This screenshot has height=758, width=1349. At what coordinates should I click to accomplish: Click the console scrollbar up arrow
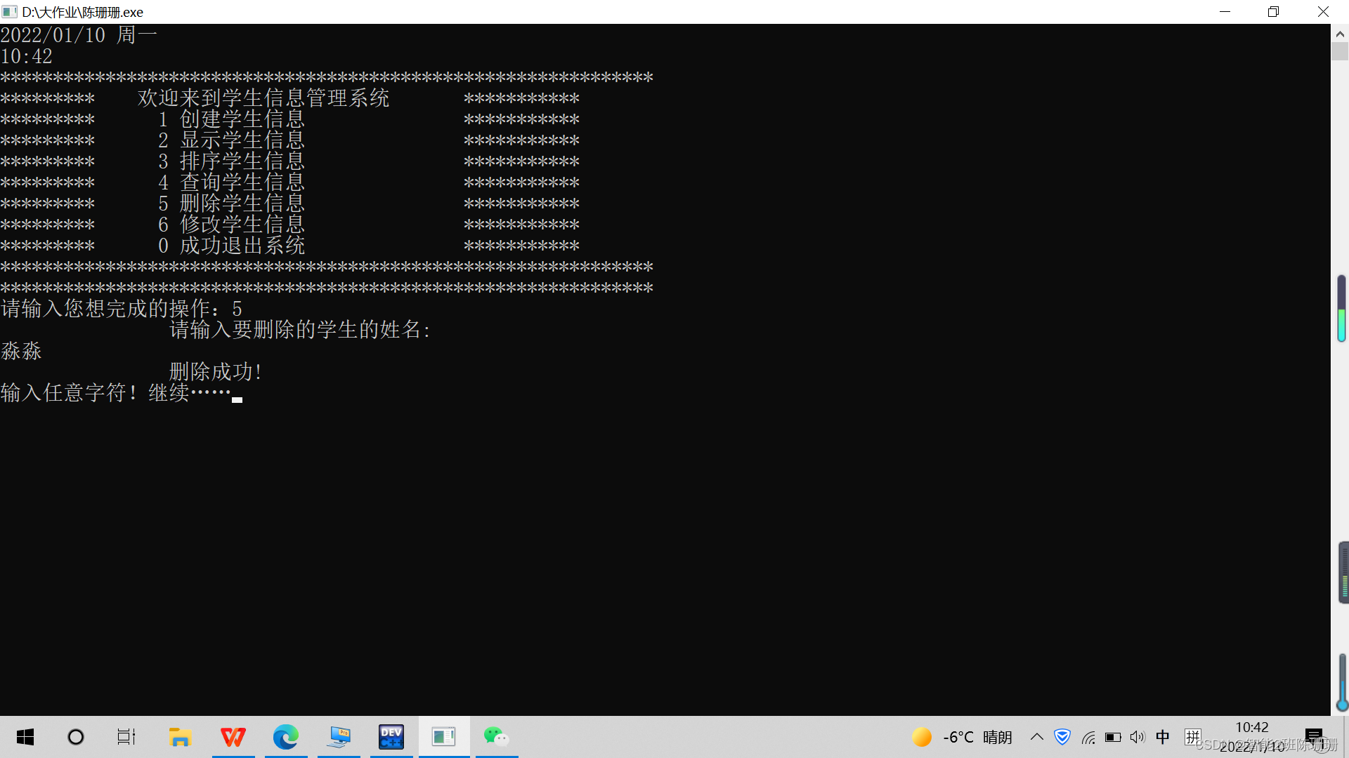[x=1340, y=34]
